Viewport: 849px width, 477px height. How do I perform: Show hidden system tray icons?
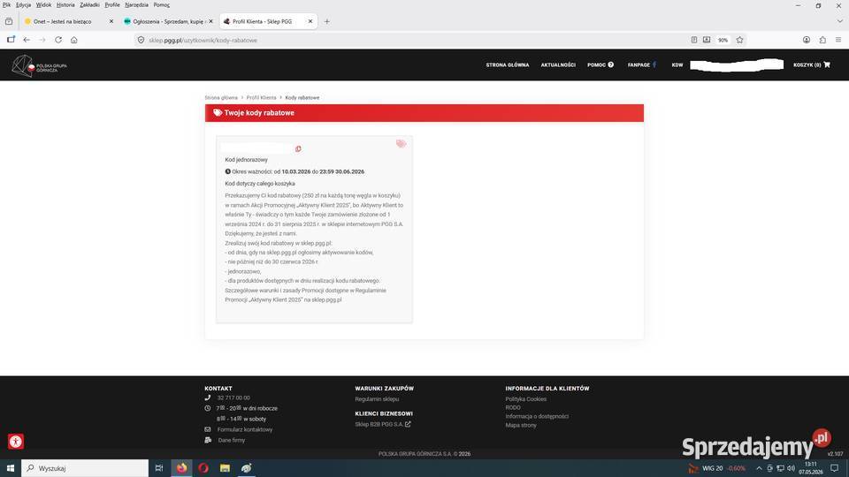pyautogui.click(x=759, y=468)
